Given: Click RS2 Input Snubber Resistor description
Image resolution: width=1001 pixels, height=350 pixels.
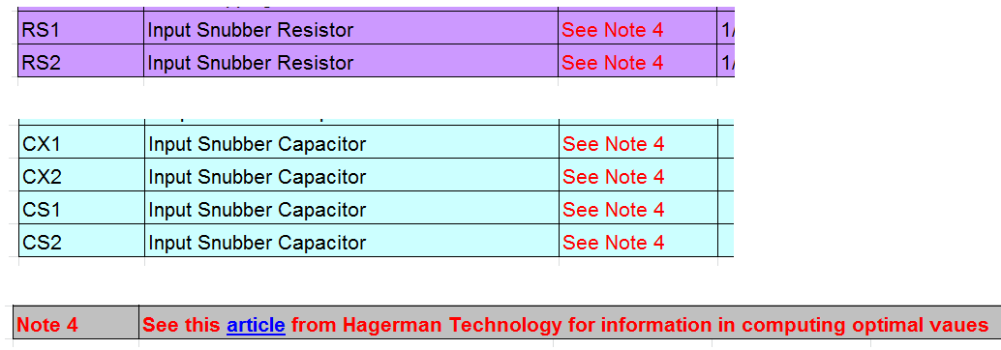Looking at the screenshot, I should 250,63.
